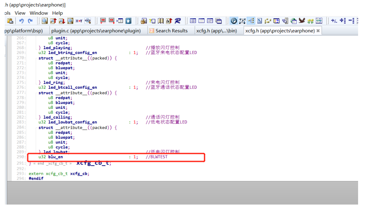The image size is (365, 206).
Task: Click the bluepat member on line 286
Action: click(64, 137)
